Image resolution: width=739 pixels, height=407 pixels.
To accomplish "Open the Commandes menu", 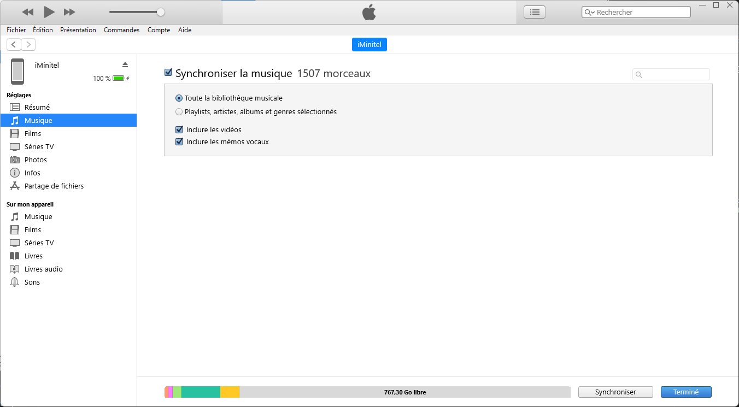I will (121, 30).
